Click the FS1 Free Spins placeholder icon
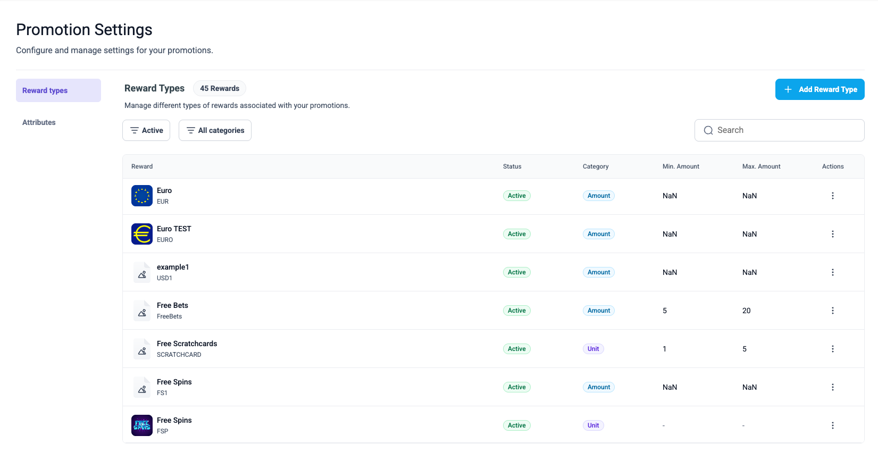The height and width of the screenshot is (452, 878). coord(142,387)
